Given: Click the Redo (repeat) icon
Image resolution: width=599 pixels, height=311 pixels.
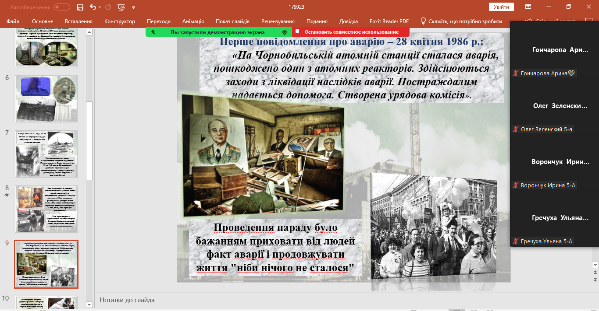Looking at the screenshot, I should [108, 7].
